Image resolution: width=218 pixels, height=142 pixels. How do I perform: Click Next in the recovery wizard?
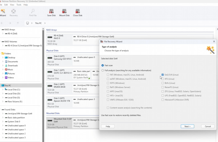tap(187, 126)
